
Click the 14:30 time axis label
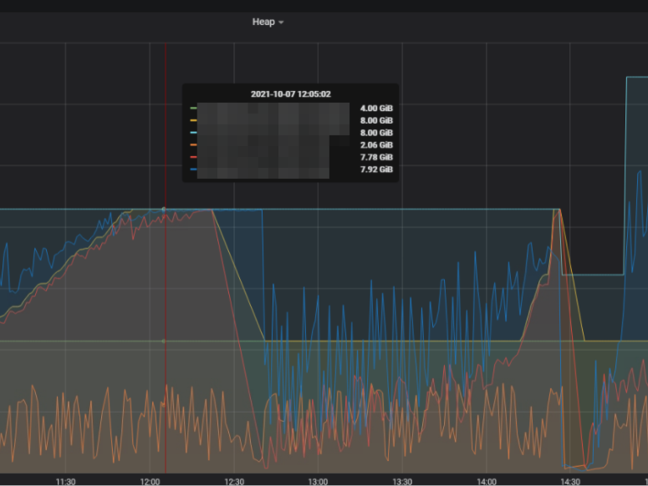pyautogui.click(x=570, y=482)
